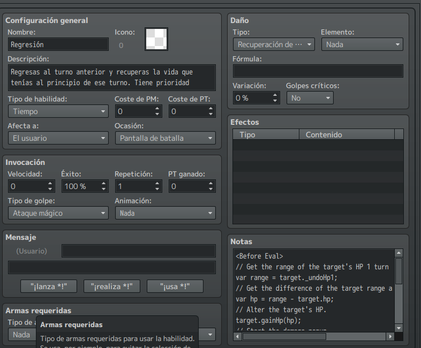Click the "<Before Eval>" note line
Viewport: 421px width, 348px height.
point(259,256)
